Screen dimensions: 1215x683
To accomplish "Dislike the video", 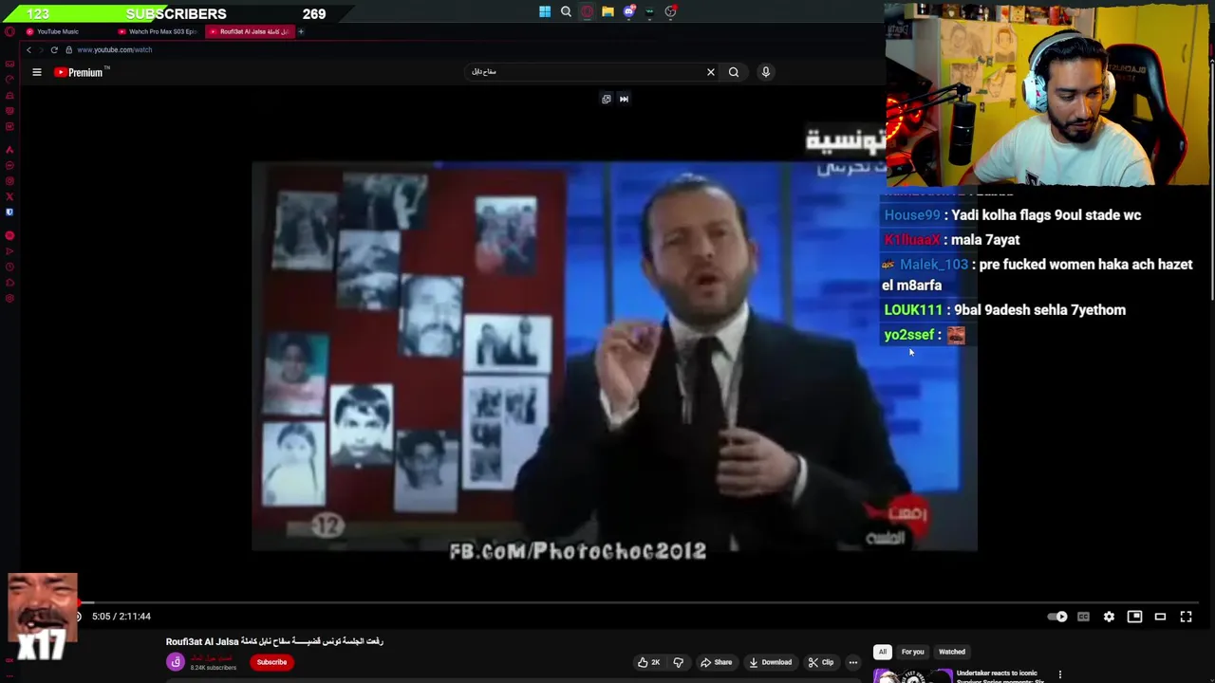I will 678,662.
